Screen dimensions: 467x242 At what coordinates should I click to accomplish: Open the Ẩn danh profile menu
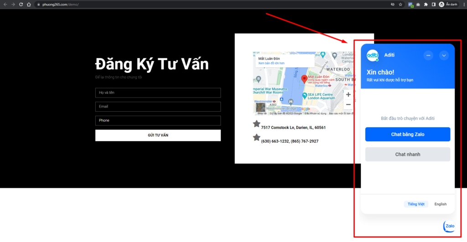448,4
